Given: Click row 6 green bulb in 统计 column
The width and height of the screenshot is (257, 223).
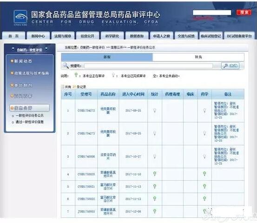Looking at the screenshot, I should point(155,199).
